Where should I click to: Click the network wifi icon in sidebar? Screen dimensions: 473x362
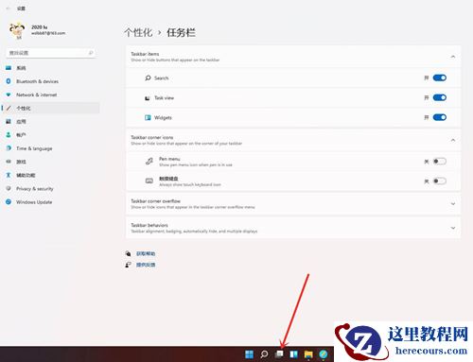pos(9,95)
